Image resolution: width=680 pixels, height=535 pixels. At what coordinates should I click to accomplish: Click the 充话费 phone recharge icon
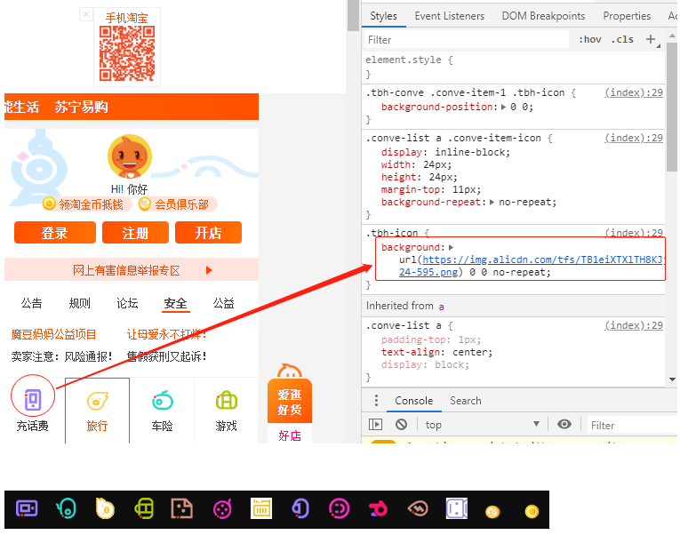pos(33,400)
